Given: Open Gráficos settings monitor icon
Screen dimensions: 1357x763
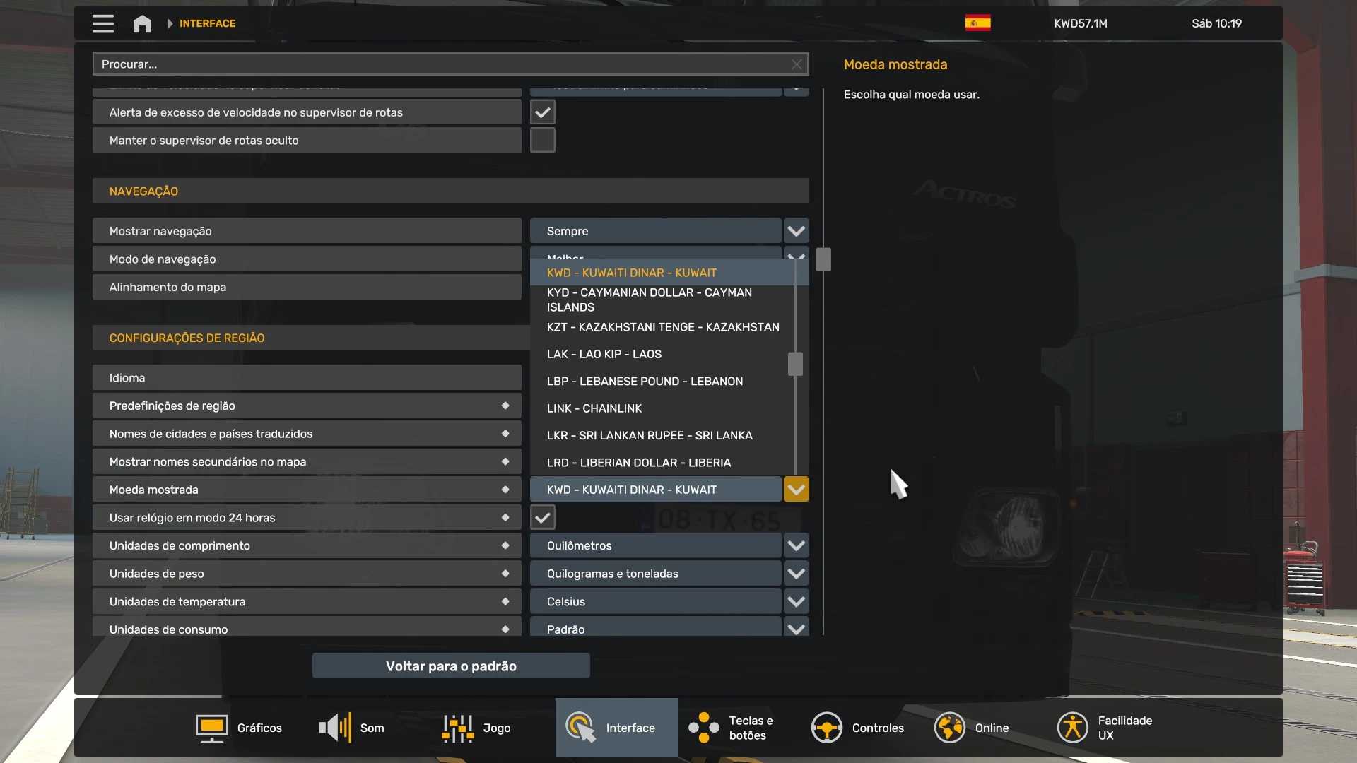Looking at the screenshot, I should tap(211, 728).
